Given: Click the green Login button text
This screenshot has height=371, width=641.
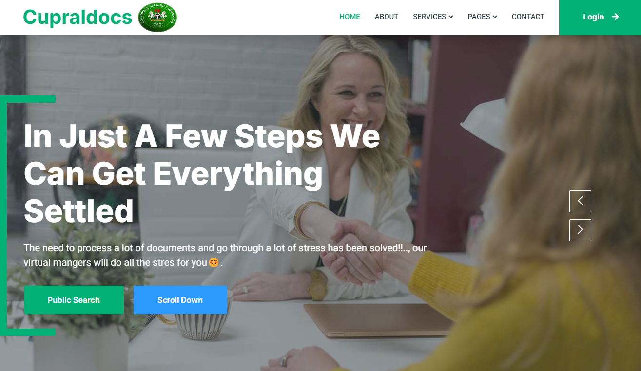Looking at the screenshot, I should click(593, 17).
